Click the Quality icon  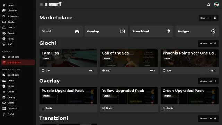[x=4, y=97]
